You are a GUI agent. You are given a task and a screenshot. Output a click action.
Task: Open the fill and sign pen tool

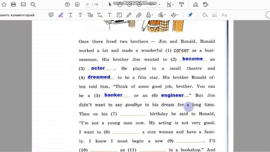click(x=196, y=5)
